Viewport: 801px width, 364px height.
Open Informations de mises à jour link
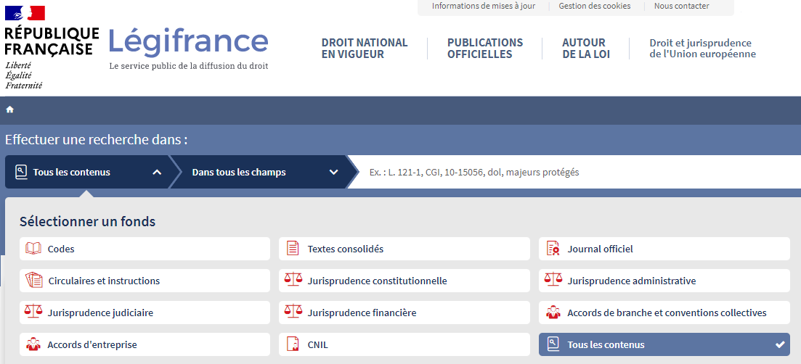[484, 6]
